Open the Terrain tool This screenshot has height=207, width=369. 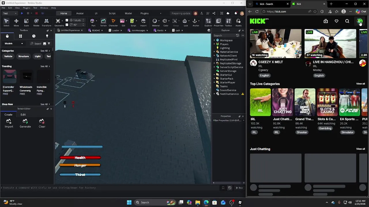click(103, 22)
